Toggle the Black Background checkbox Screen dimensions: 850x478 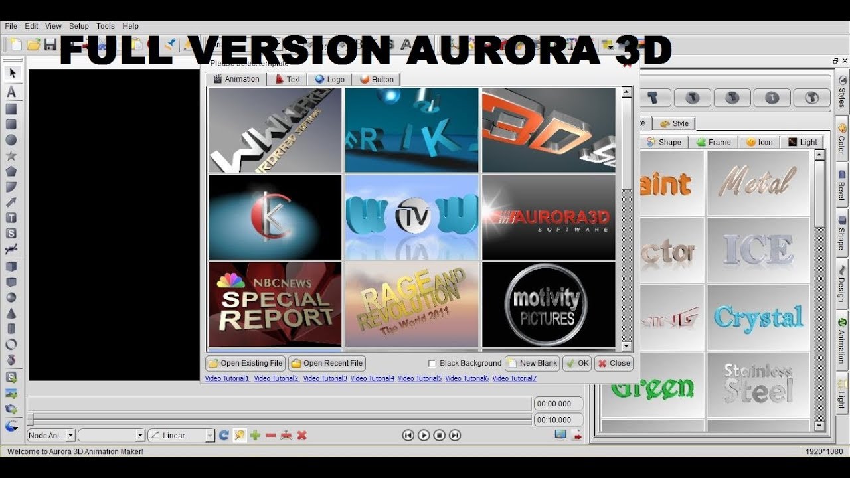[432, 364]
